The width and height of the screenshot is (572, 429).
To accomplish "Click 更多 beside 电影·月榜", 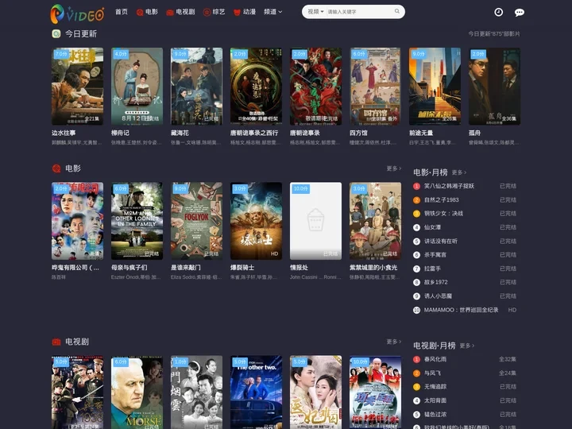I will [459, 172].
